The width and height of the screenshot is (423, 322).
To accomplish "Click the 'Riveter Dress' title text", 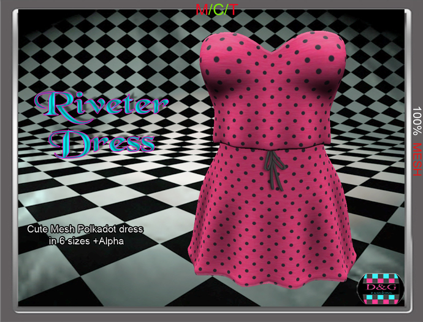I will coord(102,125).
